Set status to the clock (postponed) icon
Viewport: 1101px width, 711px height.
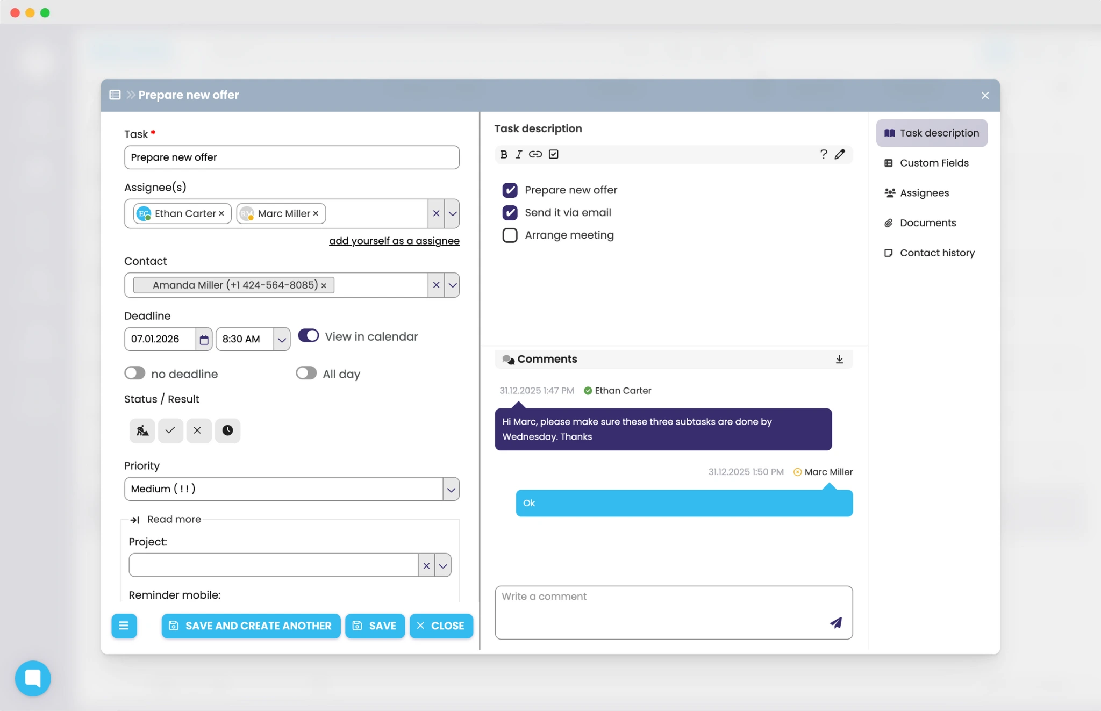coord(227,430)
